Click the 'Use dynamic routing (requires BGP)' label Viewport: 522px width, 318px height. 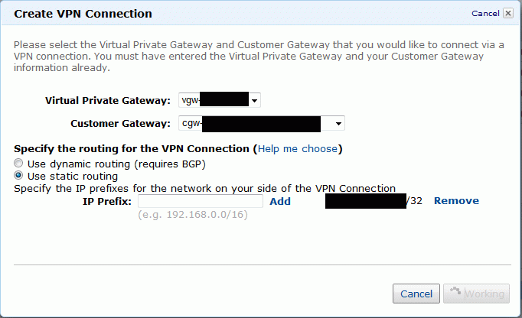coord(116,164)
